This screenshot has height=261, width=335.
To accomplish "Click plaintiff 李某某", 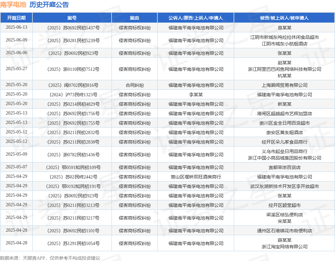I will point(196,95).
